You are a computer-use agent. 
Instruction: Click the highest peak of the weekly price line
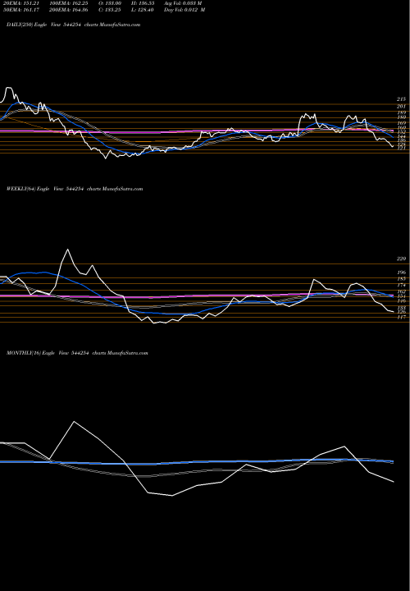click(x=67, y=250)
